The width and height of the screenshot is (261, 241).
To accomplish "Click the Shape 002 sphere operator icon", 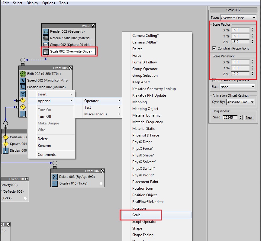I will tap(45, 44).
